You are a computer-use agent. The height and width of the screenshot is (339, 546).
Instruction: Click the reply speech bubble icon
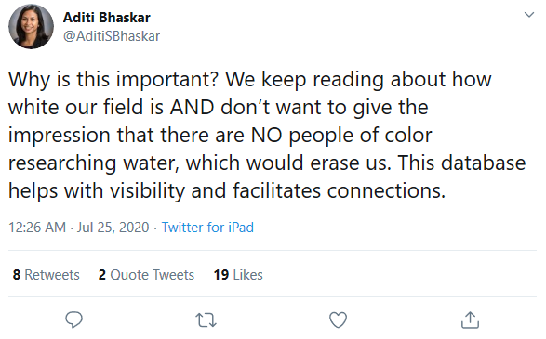[73, 319]
